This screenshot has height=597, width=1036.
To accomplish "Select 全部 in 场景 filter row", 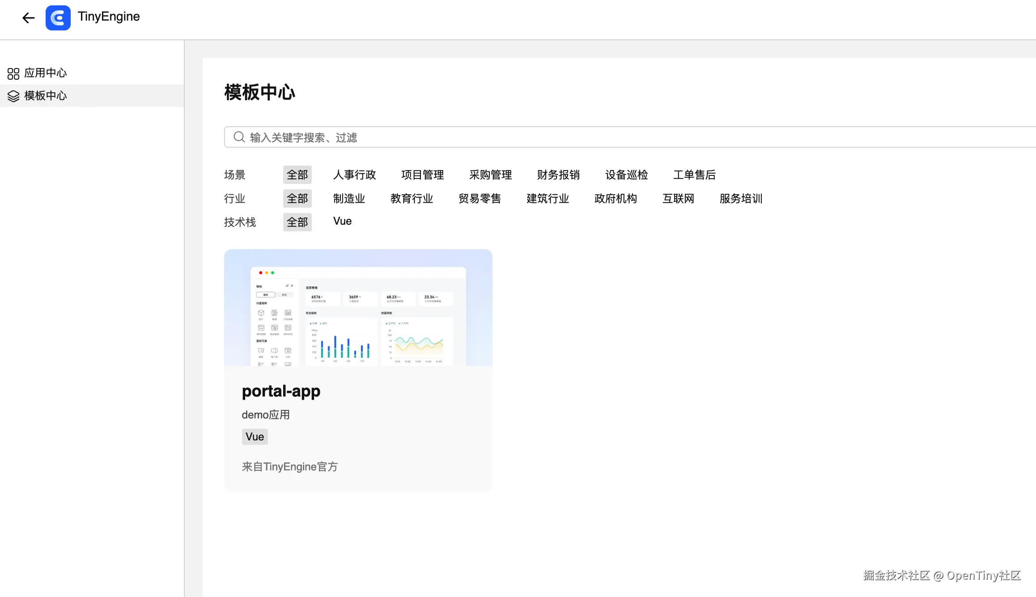I will point(297,175).
